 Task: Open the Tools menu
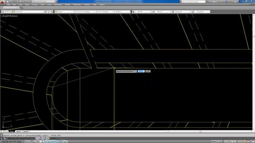click(43, 5)
